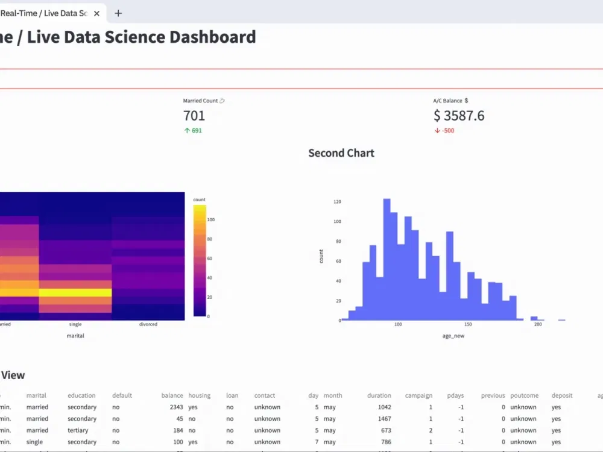Click the green up arrow delta 691

pos(193,131)
